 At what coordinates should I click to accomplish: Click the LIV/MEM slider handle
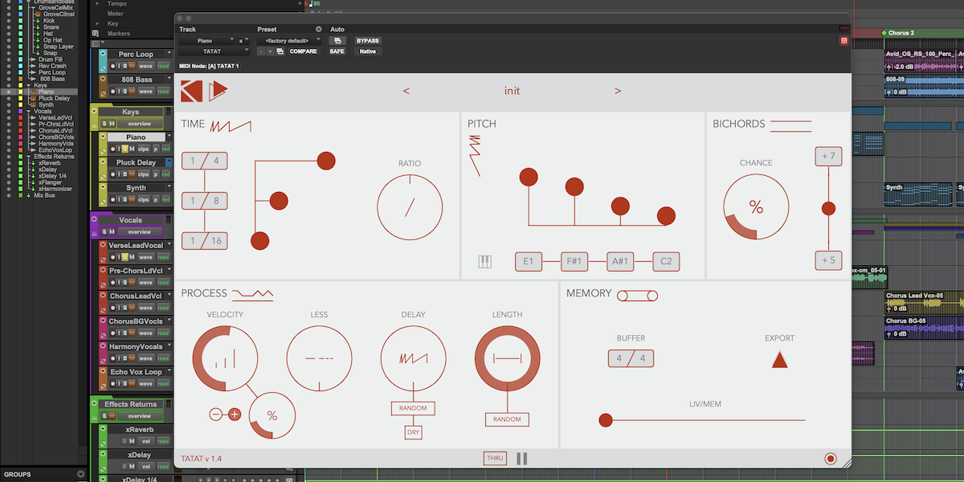606,420
